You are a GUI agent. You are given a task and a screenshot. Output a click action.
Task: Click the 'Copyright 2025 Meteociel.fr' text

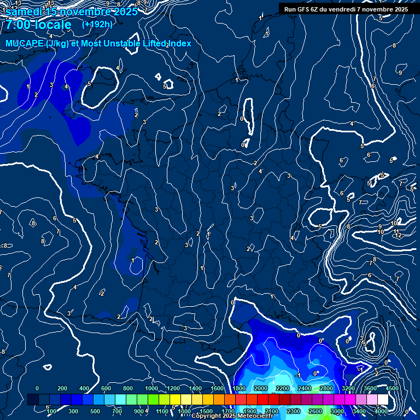click(232, 416)
